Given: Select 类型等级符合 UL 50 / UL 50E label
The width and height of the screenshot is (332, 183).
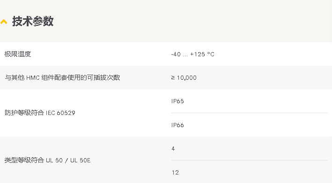Looking at the screenshot, I should [47, 160].
